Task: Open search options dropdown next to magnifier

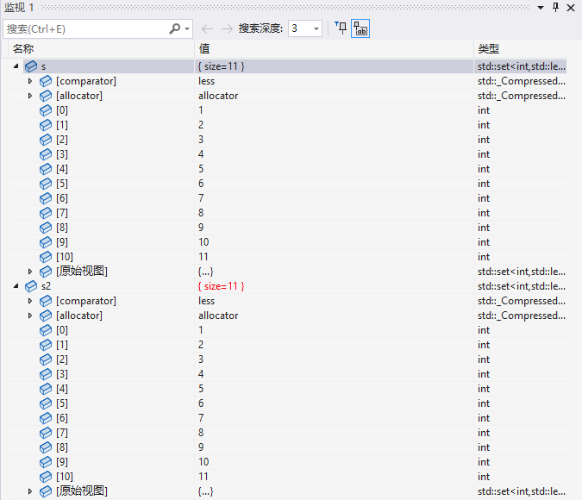Action: [187, 29]
